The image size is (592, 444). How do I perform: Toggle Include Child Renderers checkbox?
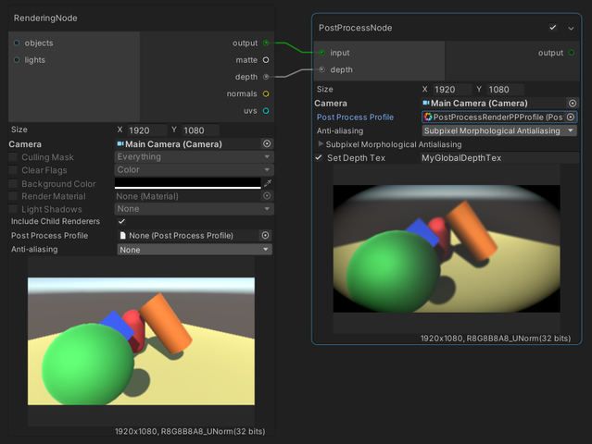click(121, 222)
